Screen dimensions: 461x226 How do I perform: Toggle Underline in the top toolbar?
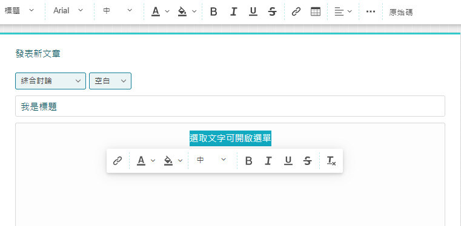click(x=253, y=11)
